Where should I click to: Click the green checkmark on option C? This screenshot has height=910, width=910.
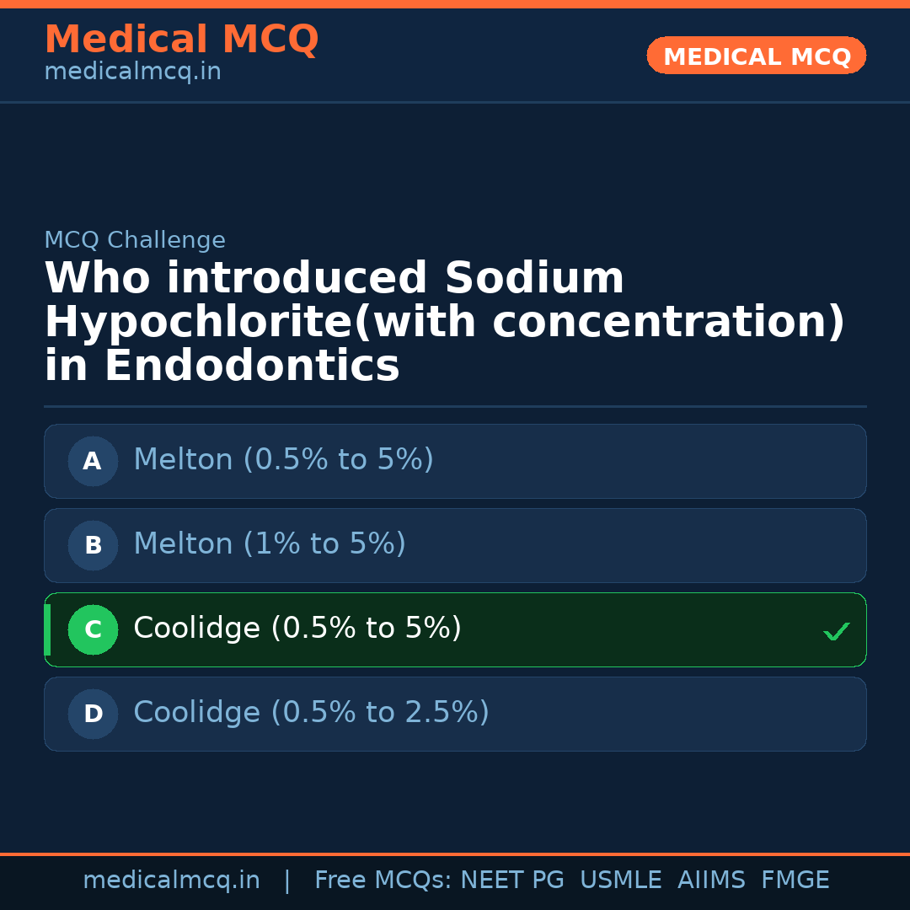836,631
